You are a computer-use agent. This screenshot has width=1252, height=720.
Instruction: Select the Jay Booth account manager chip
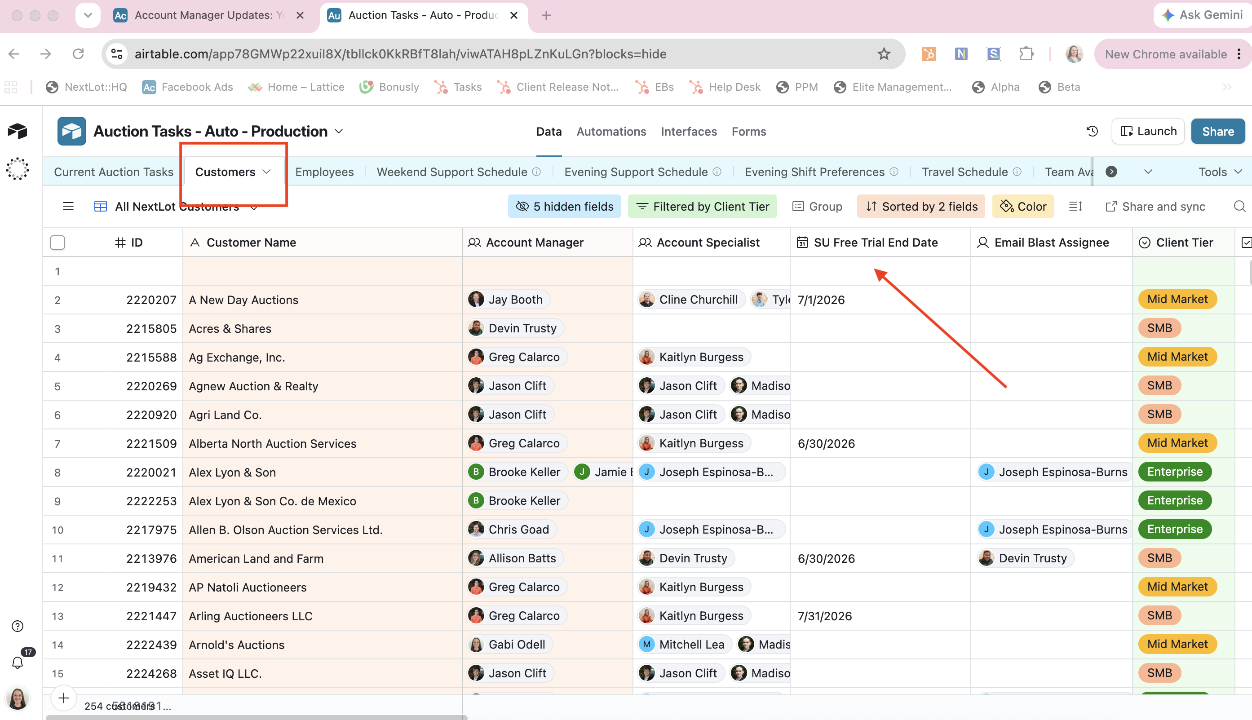click(x=509, y=299)
